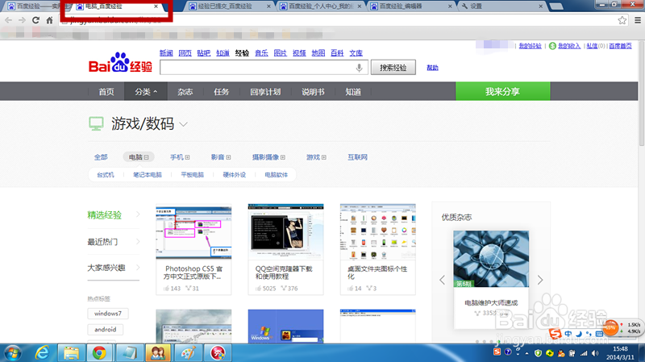Open the 大家感兴趣 sidebar section
The width and height of the screenshot is (645, 362).
click(x=106, y=268)
